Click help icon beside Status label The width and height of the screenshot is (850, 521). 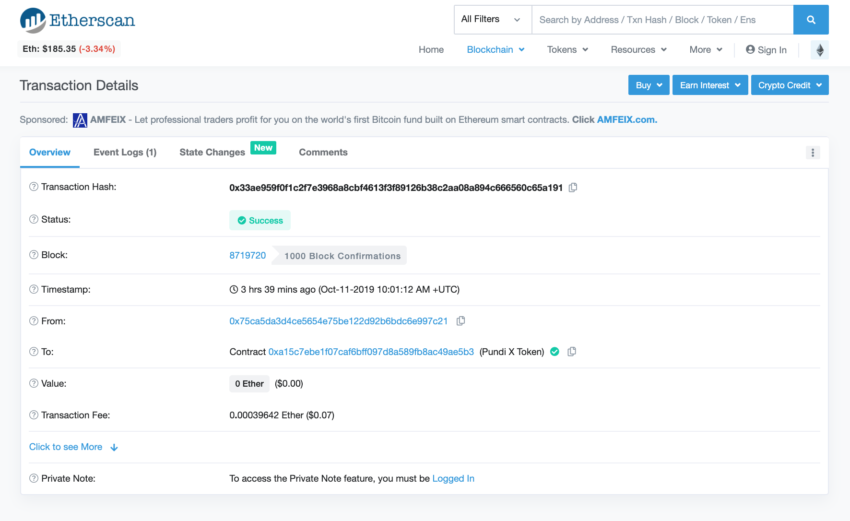[34, 219]
